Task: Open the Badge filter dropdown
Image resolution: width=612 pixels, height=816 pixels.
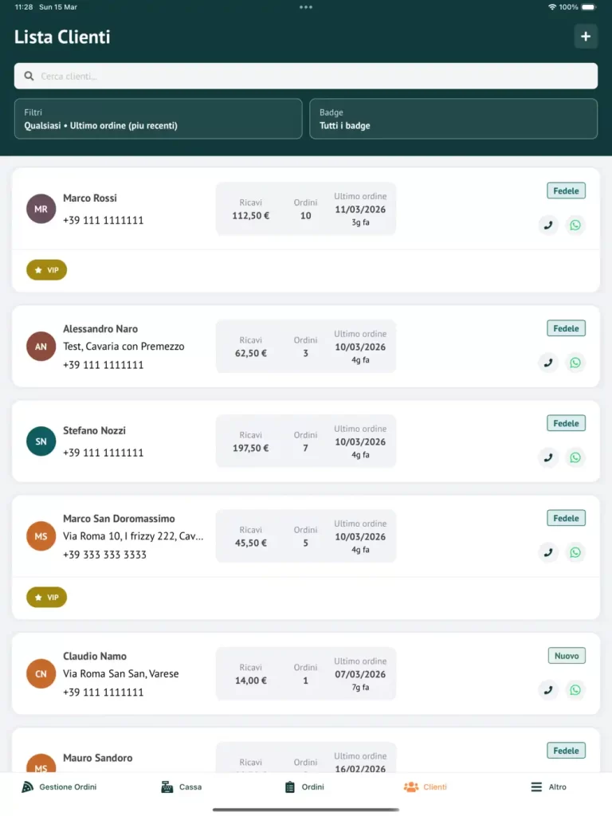Action: coord(453,119)
